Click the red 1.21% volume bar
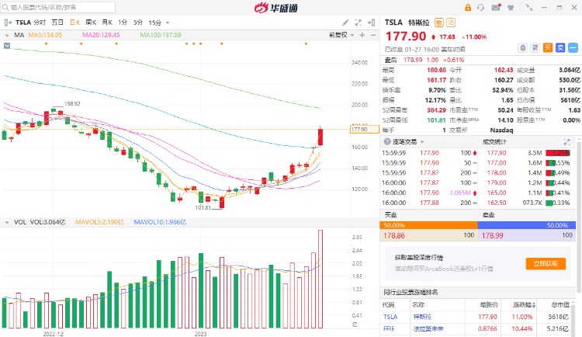This screenshot has height=337, width=582. (558, 153)
